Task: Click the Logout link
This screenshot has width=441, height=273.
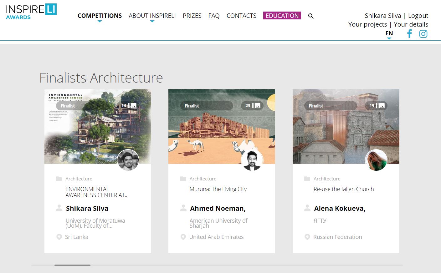Action: coord(418,16)
